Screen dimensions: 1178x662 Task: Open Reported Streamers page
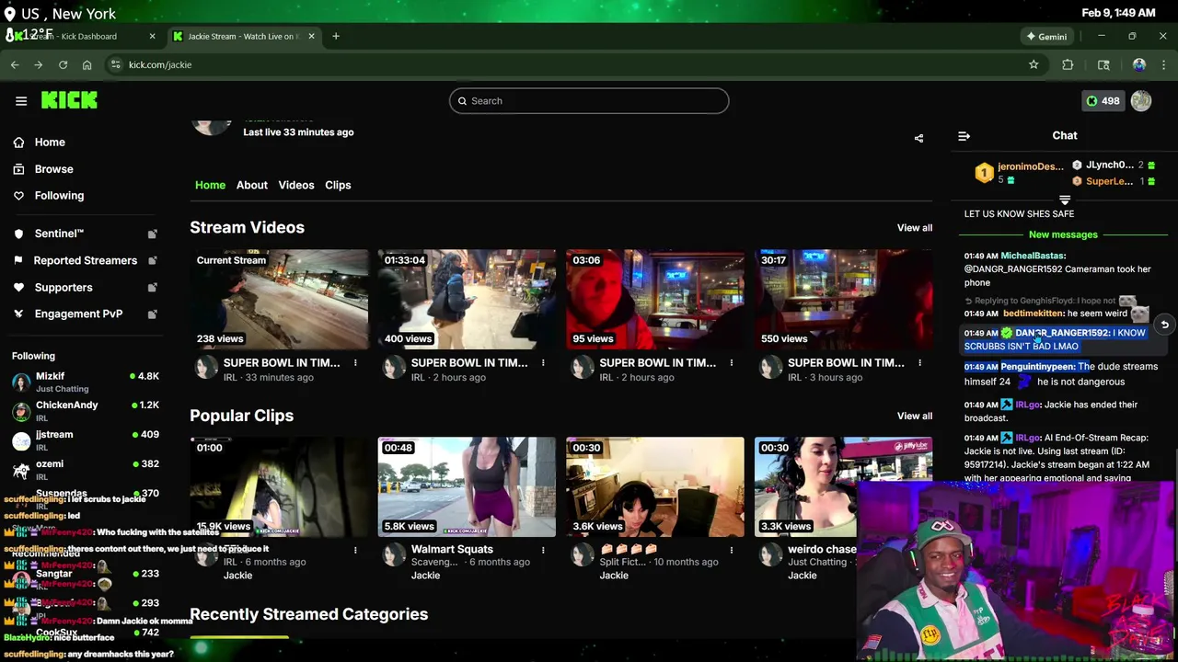pyautogui.click(x=85, y=260)
